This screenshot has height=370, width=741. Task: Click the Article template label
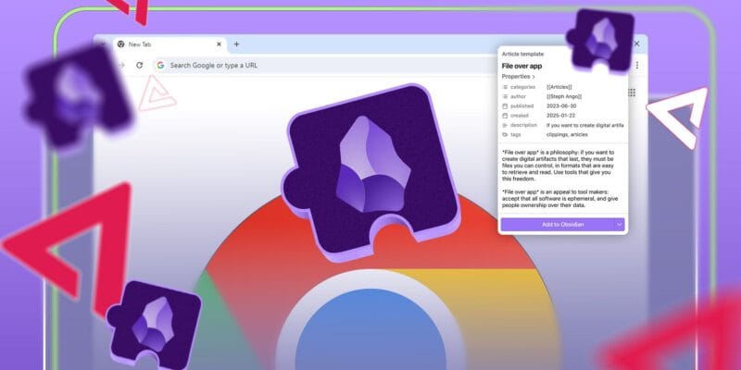[x=522, y=55]
